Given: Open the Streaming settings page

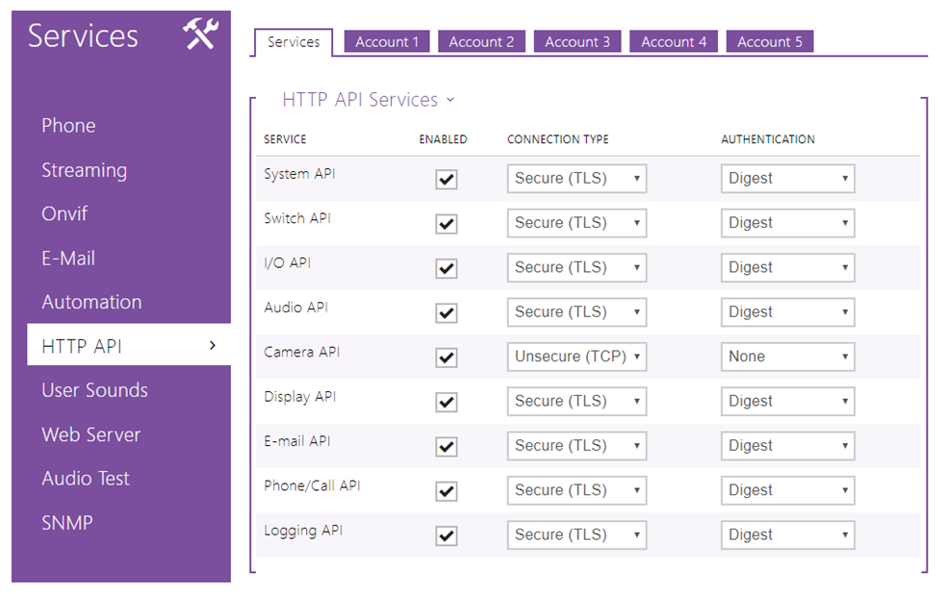Looking at the screenshot, I should (84, 170).
